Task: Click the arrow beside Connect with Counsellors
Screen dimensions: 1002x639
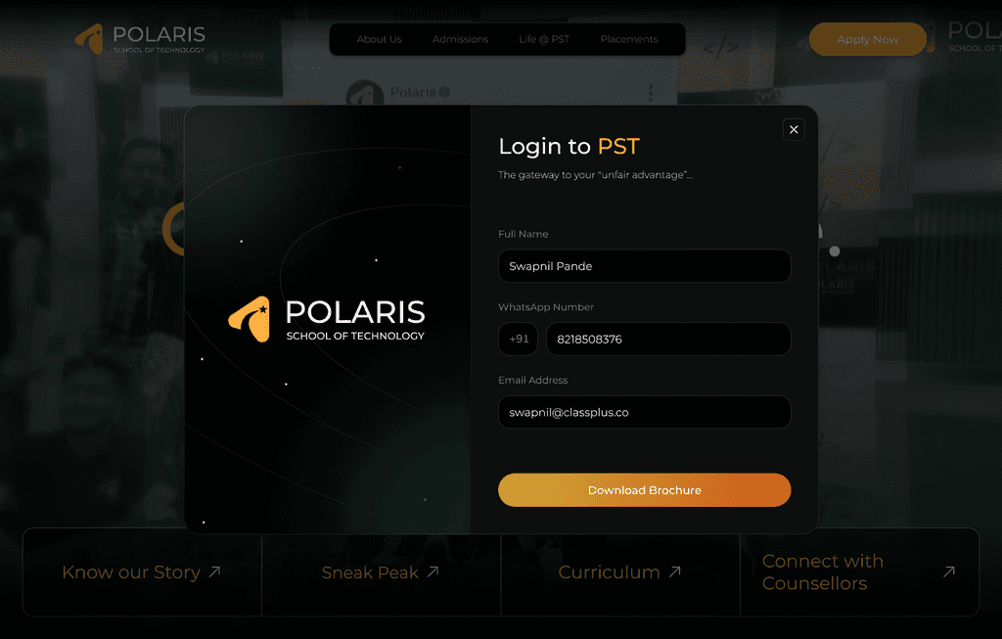Action: 949,571
